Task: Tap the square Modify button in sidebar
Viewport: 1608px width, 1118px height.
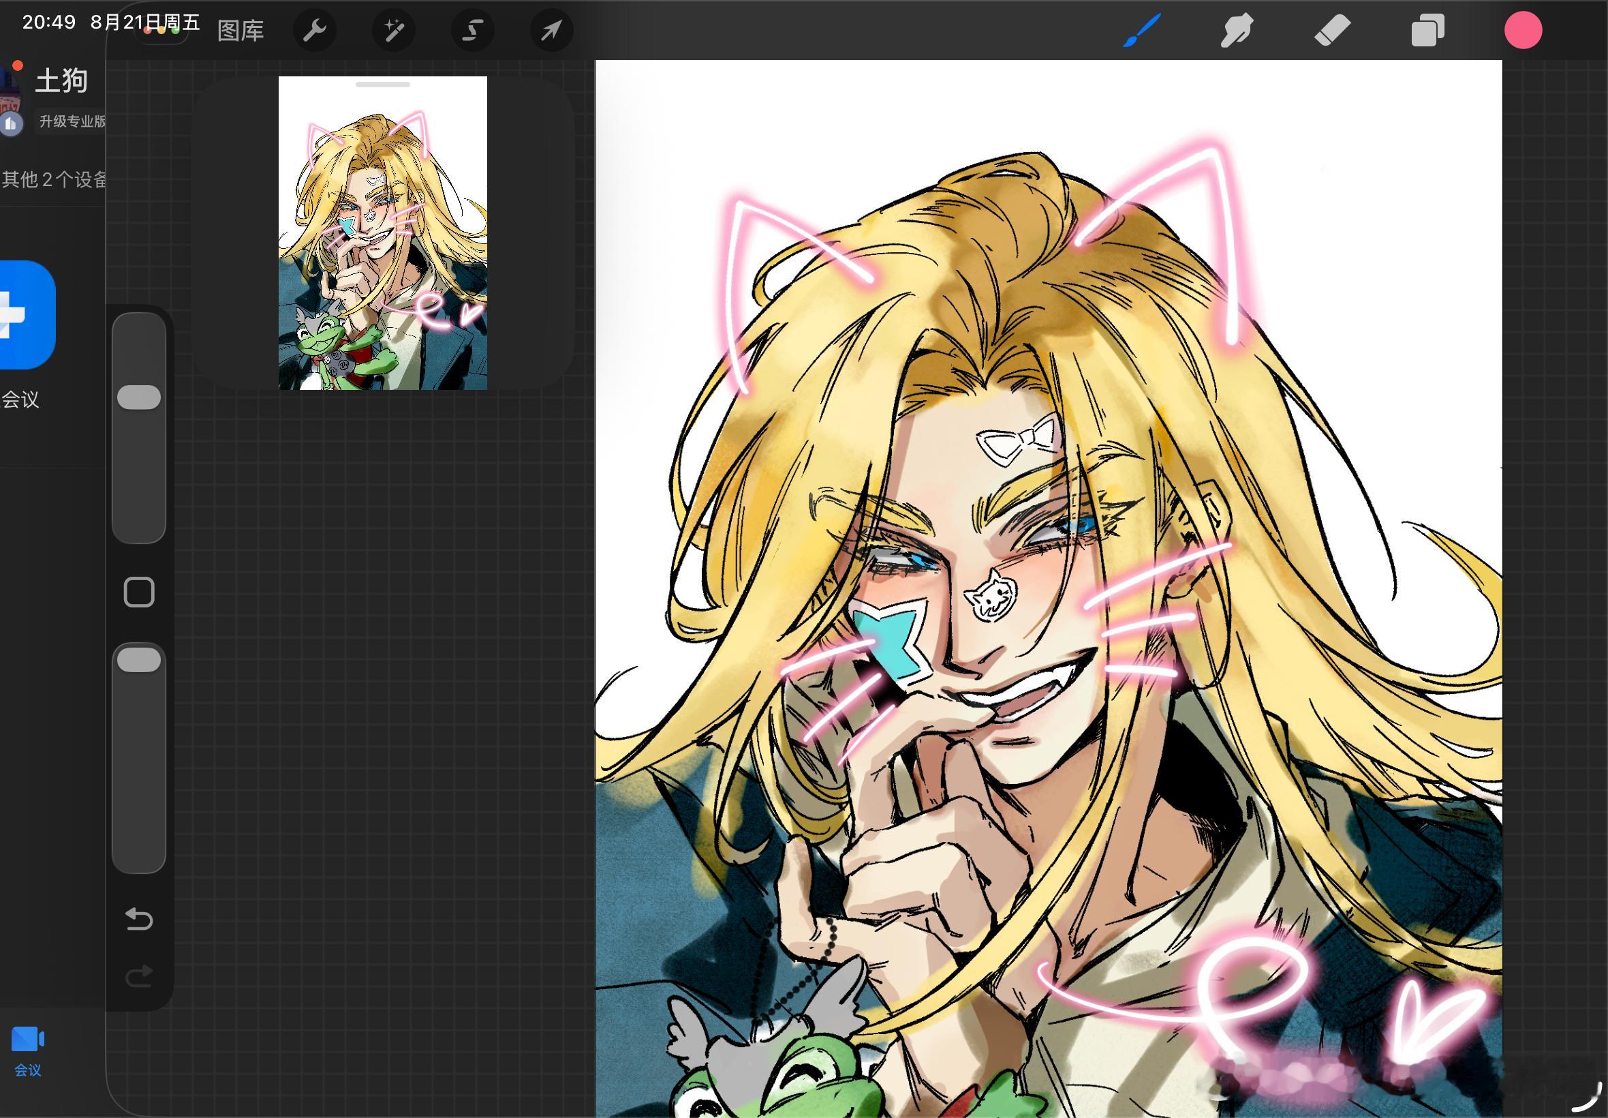Action: coord(138,592)
